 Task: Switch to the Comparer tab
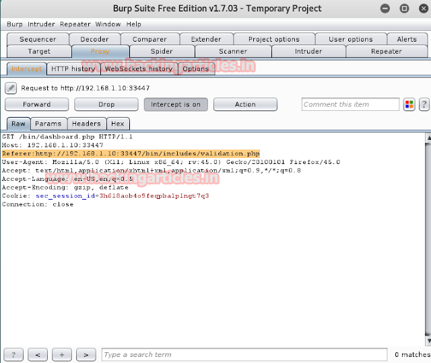pos(150,39)
